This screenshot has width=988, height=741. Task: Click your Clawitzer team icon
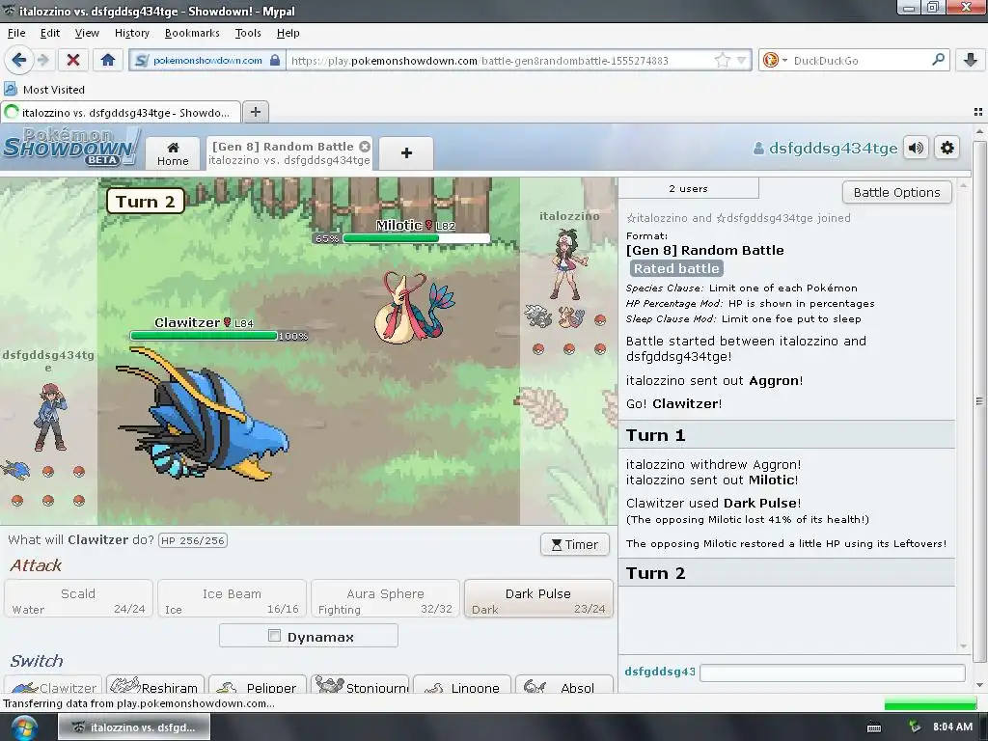pos(15,470)
